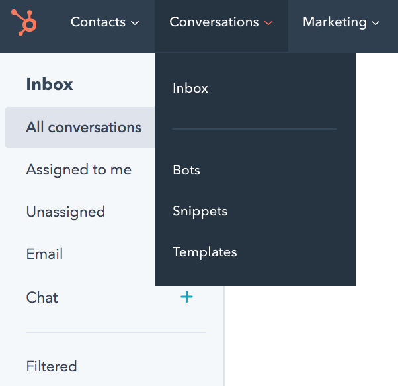This screenshot has height=386, width=398.
Task: Open the Email channel filter
Action: point(44,254)
